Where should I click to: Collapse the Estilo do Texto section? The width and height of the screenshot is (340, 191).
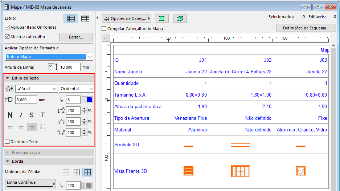[49, 78]
